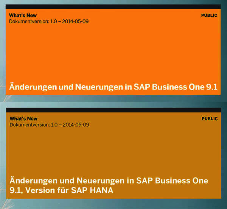Click the What's New heading on the darker cover
Image resolution: width=227 pixels, height=209 pixels.
[x=23, y=119]
